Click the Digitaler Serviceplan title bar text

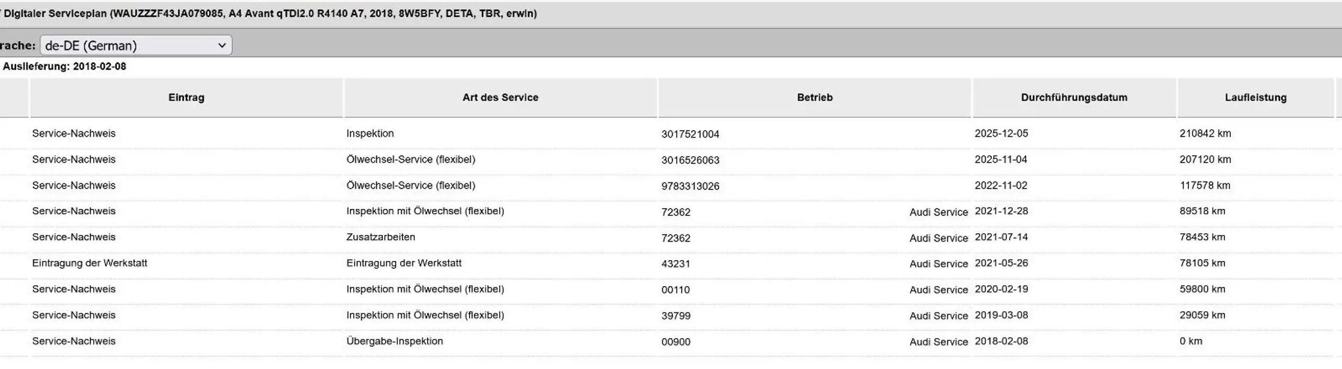(270, 14)
